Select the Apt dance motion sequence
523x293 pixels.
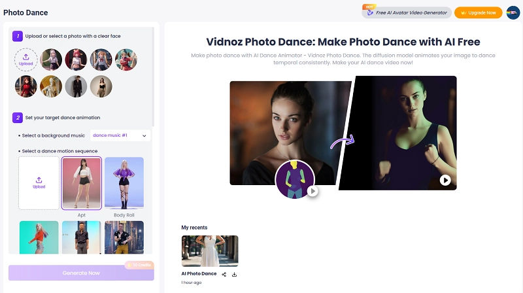point(81,183)
